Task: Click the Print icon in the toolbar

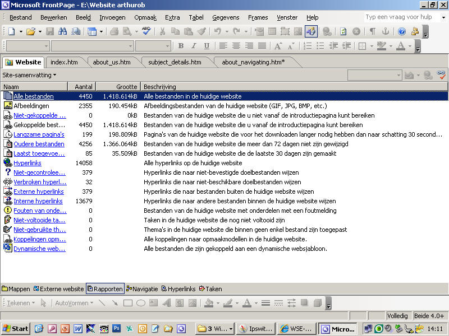Action: (114, 31)
